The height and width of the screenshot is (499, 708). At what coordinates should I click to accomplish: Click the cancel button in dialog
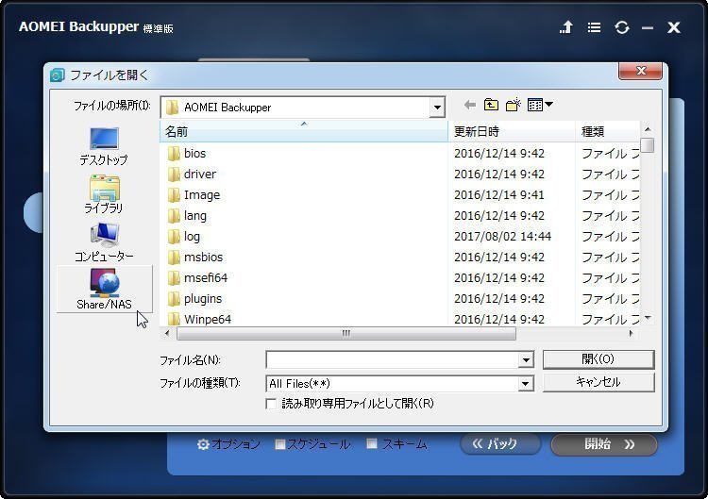[598, 382]
